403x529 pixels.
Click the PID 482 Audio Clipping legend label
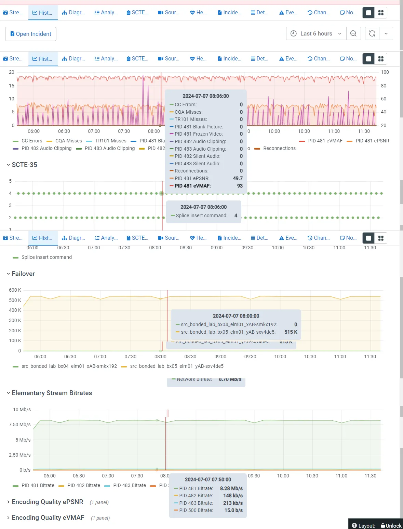[46, 148]
